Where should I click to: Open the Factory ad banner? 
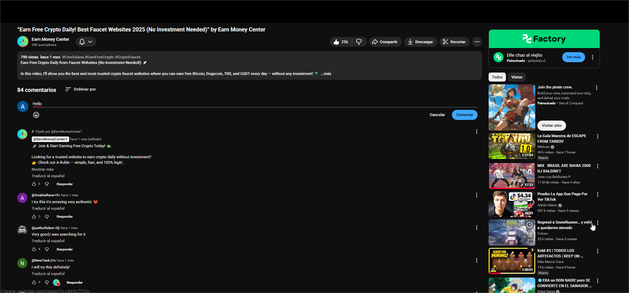[x=544, y=39]
